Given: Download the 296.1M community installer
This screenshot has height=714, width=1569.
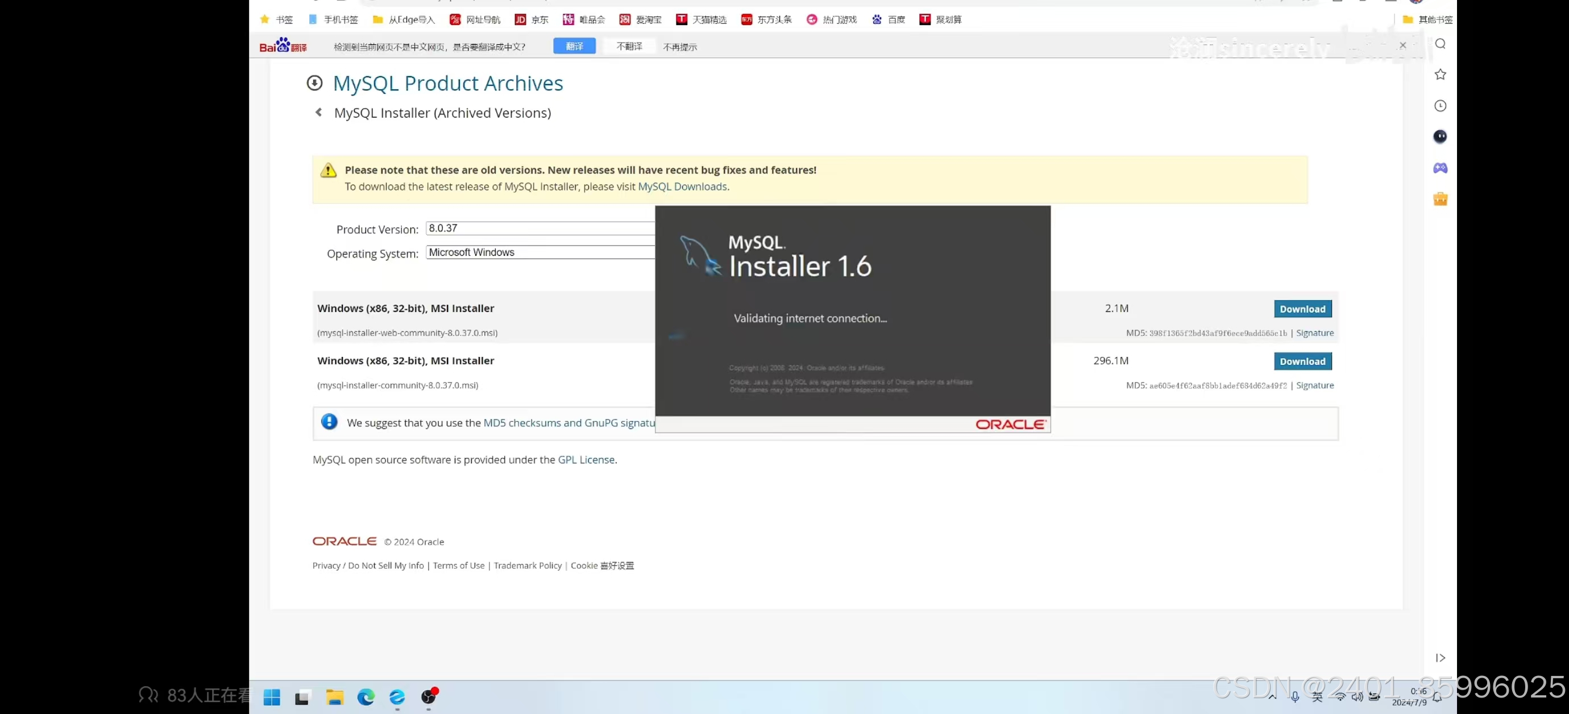Looking at the screenshot, I should pyautogui.click(x=1302, y=362).
